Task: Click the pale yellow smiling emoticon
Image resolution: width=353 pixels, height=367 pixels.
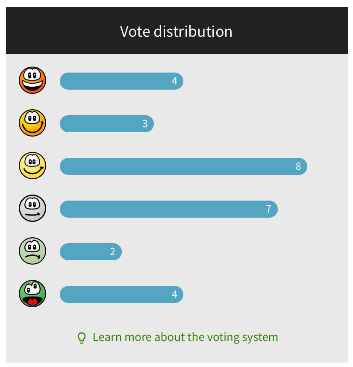Action: tap(32, 166)
